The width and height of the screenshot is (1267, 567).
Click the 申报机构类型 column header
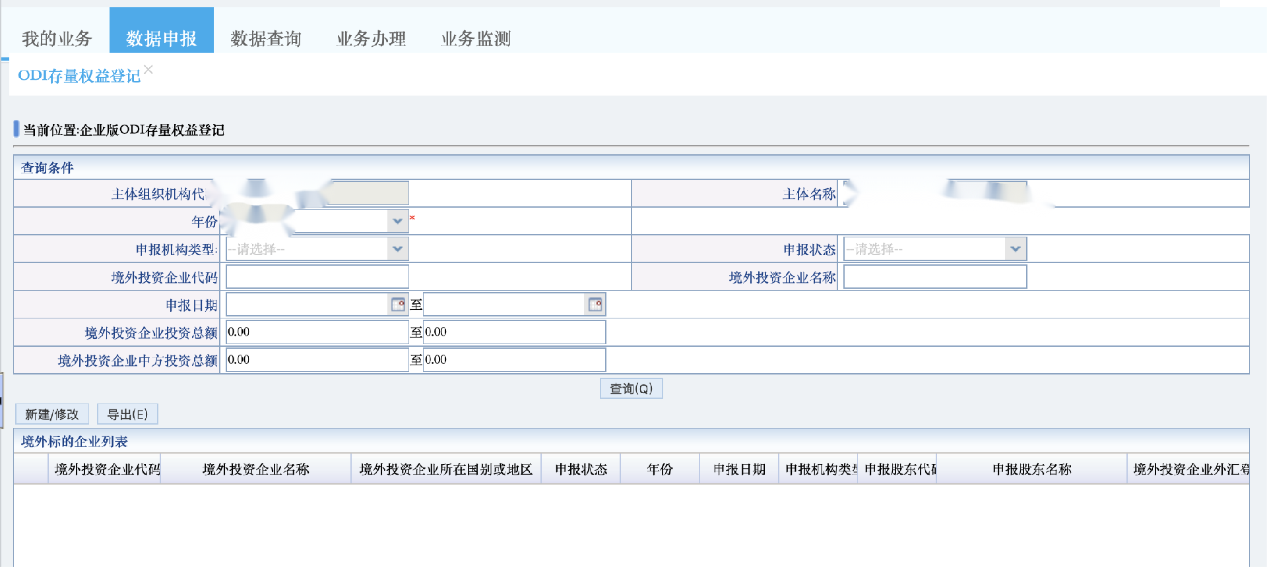pos(818,469)
